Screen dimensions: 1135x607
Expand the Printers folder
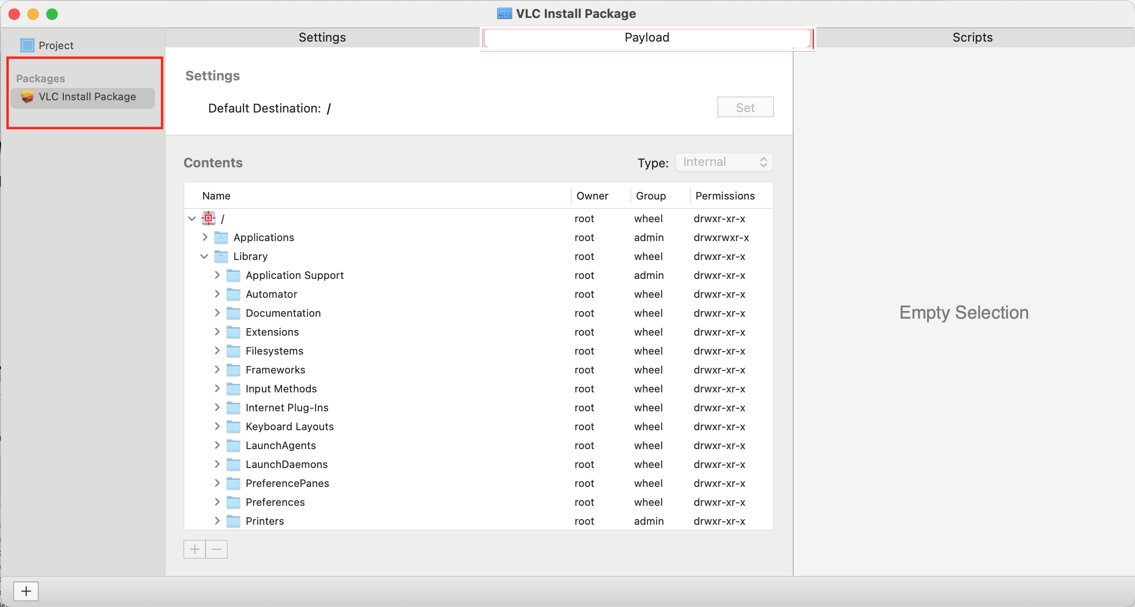pos(217,520)
